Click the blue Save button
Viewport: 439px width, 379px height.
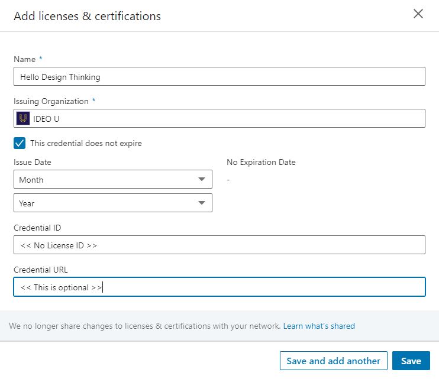click(411, 361)
